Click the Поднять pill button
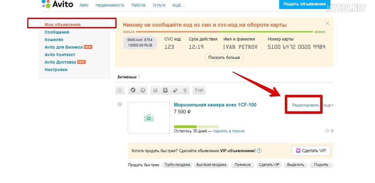Viewport: 375px width, 183px height. coord(321,165)
